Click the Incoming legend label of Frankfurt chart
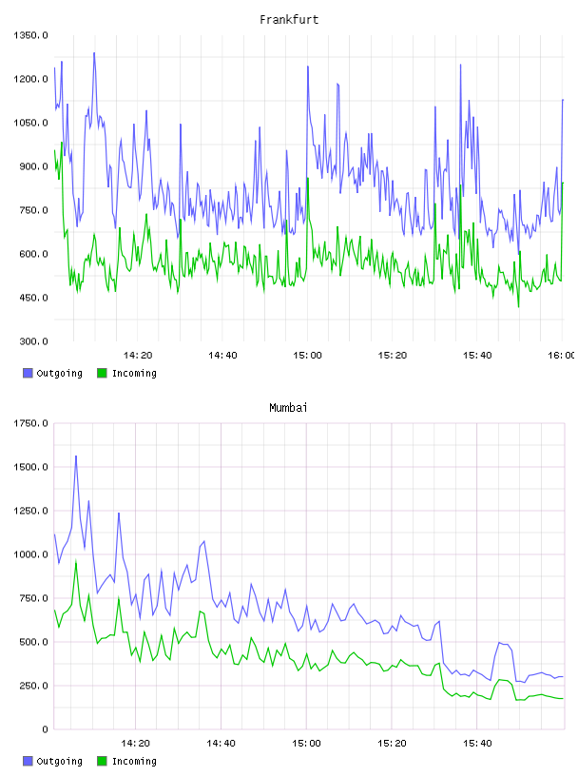578x776 pixels. (x=134, y=374)
